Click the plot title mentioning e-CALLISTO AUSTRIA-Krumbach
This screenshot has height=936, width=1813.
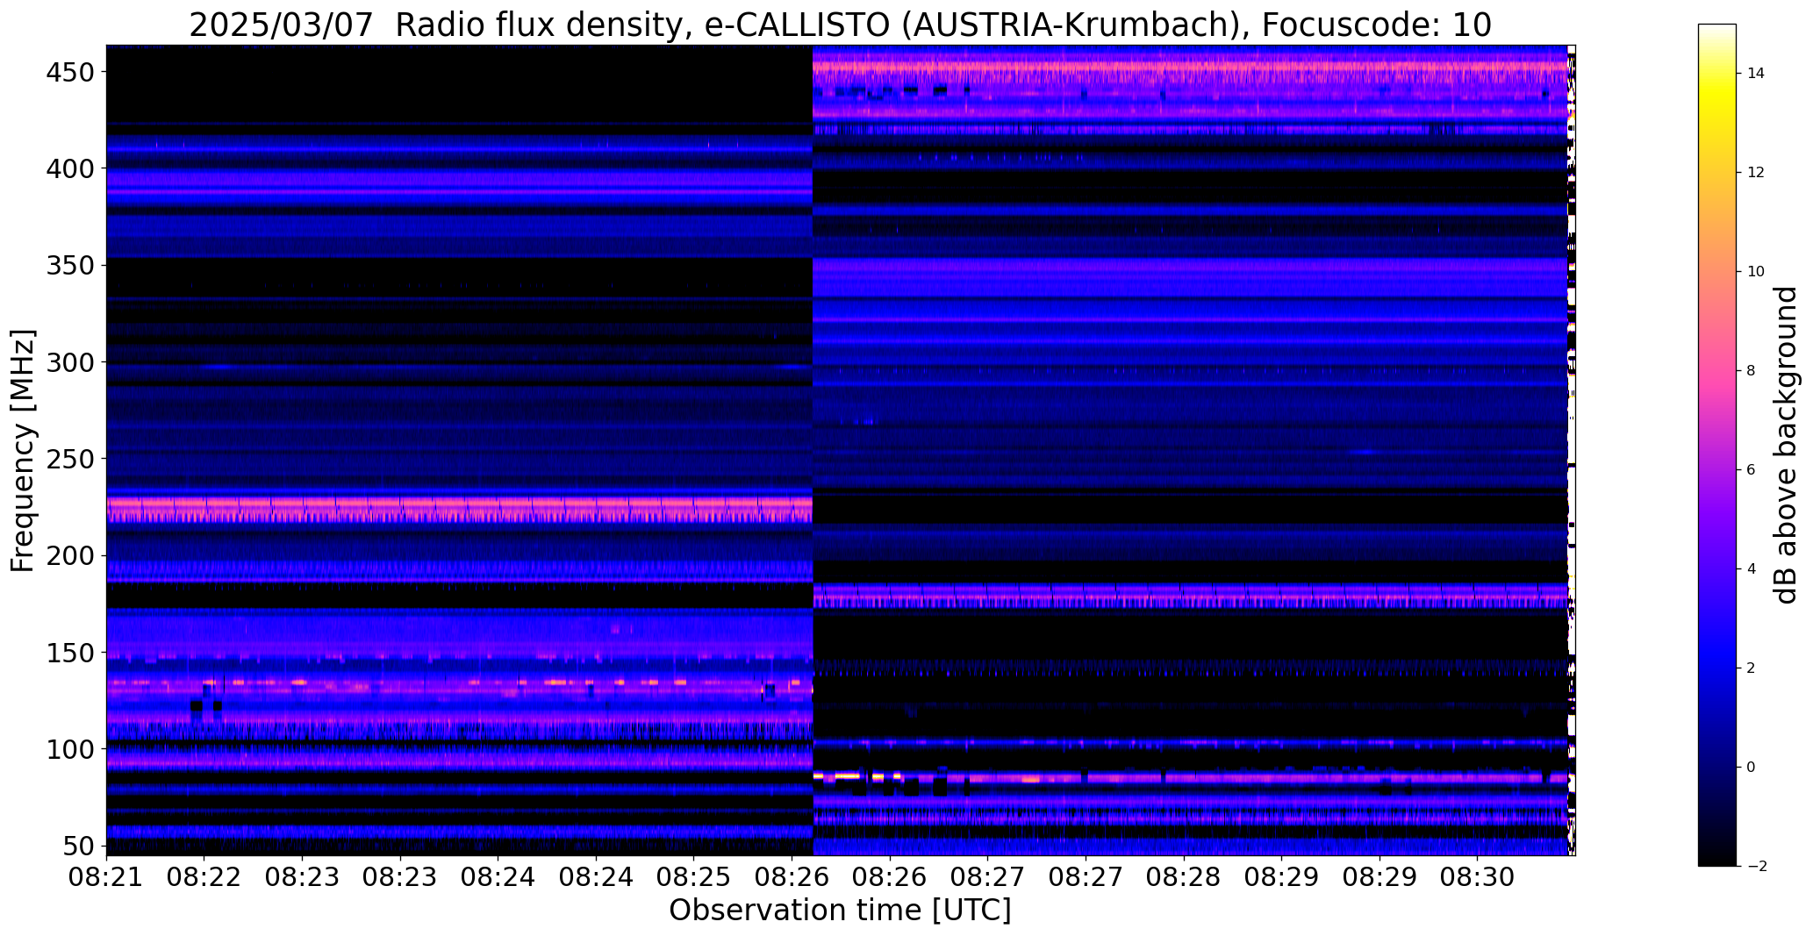coord(840,25)
